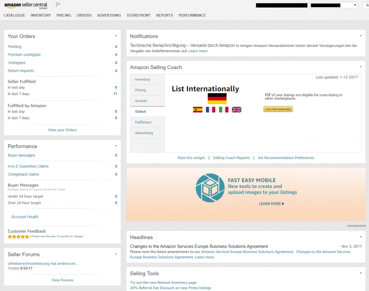
Task: Open 20% Referral Fee Discount link
Action: click(171, 288)
